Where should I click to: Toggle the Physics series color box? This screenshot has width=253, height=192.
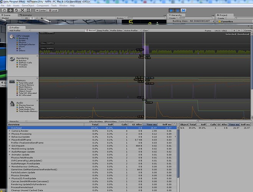tap(17, 43)
